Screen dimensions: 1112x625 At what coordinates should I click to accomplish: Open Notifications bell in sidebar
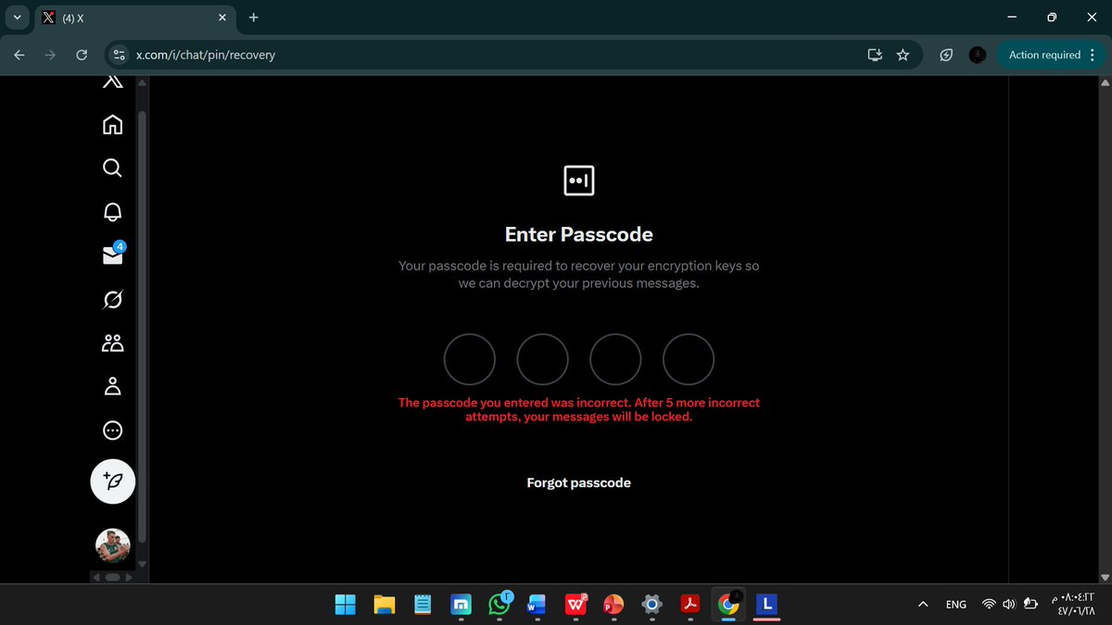pyautogui.click(x=112, y=211)
